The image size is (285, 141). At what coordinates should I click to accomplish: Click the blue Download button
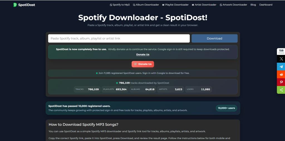215,38
